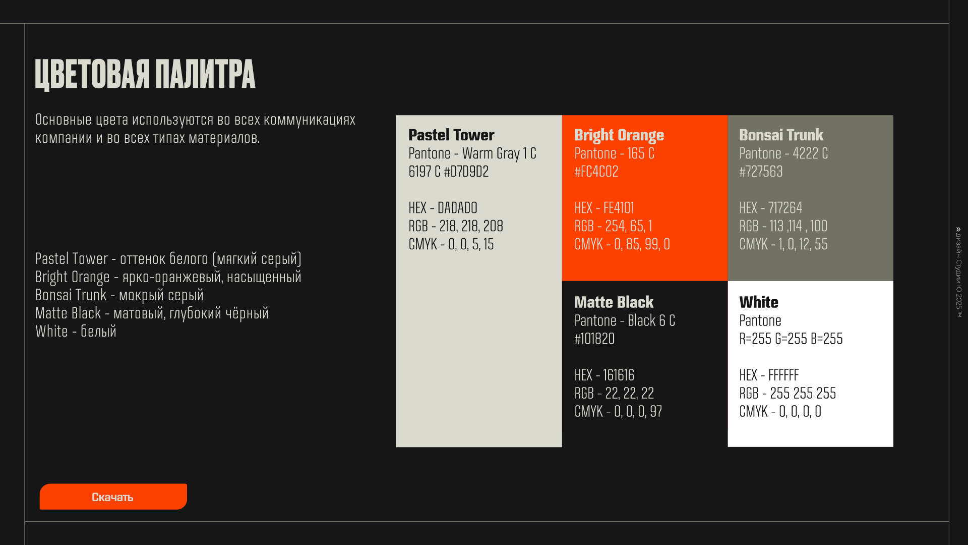968x545 pixels.
Task: Select the Matte Black swatch heading
Action: [x=614, y=302]
